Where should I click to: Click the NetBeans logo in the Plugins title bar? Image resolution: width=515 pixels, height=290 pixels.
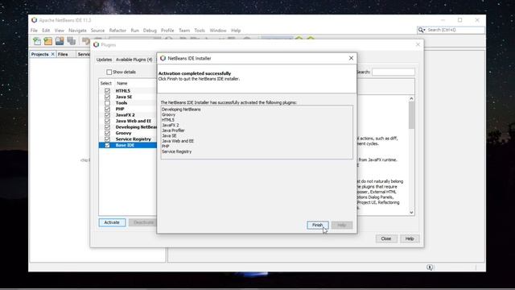point(96,44)
